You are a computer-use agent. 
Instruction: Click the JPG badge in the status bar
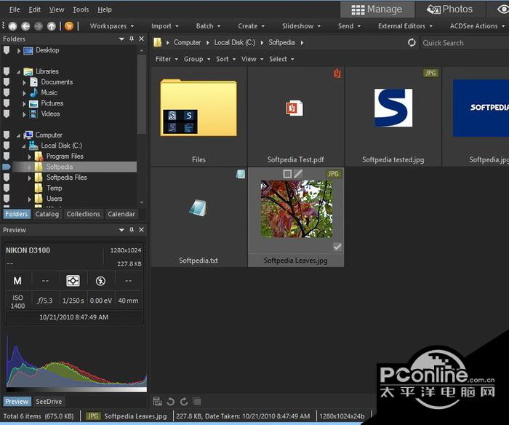92,416
